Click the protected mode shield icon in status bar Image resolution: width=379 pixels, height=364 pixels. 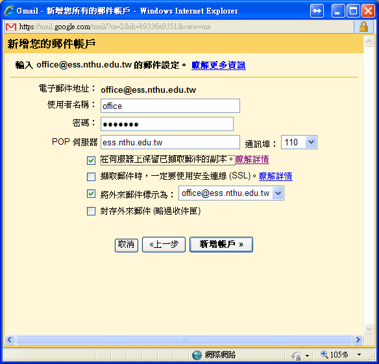[296, 356]
